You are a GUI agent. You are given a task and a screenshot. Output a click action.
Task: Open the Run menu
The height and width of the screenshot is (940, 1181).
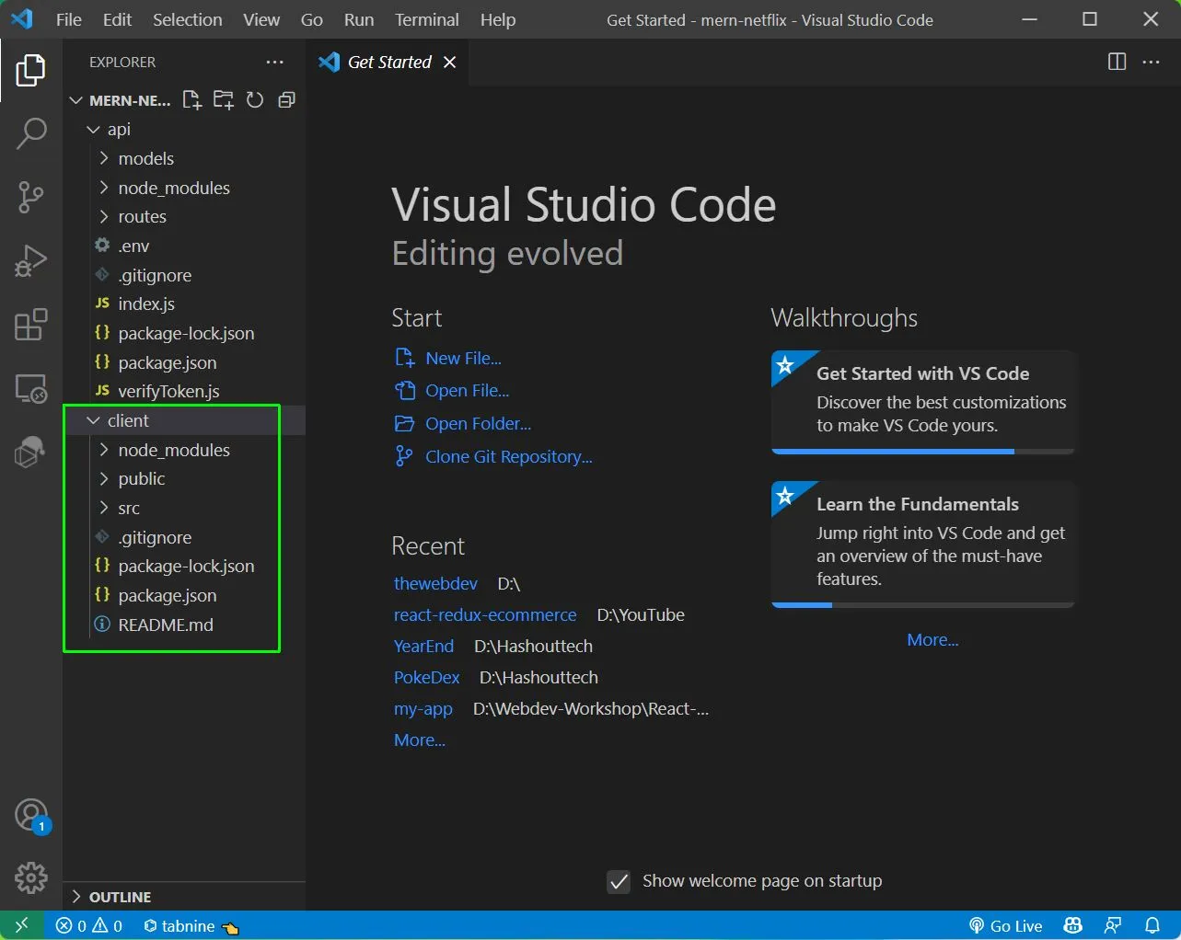(359, 19)
